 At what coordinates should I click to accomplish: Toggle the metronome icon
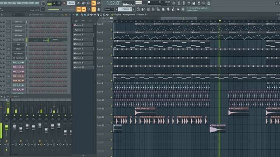(x=79, y=3)
